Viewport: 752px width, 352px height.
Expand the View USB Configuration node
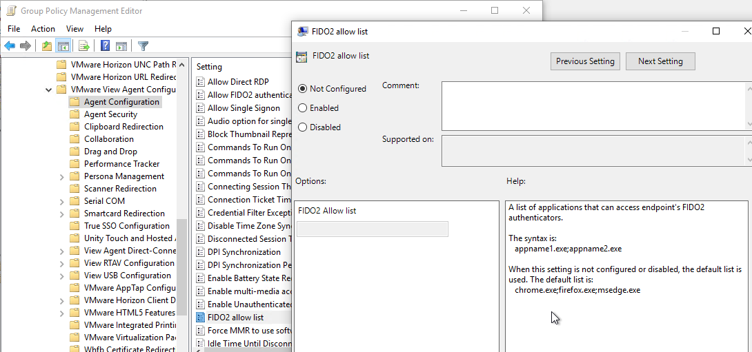(x=61, y=276)
